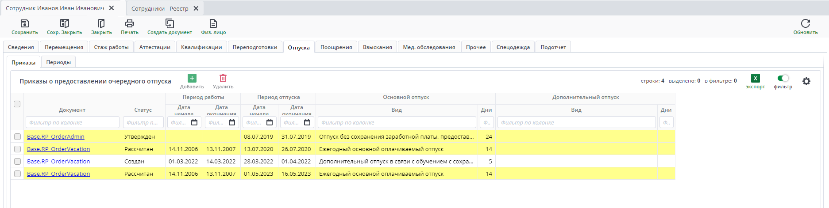Open the Подотчет tab
Viewport: 829px width, 208px height.
tap(553, 47)
